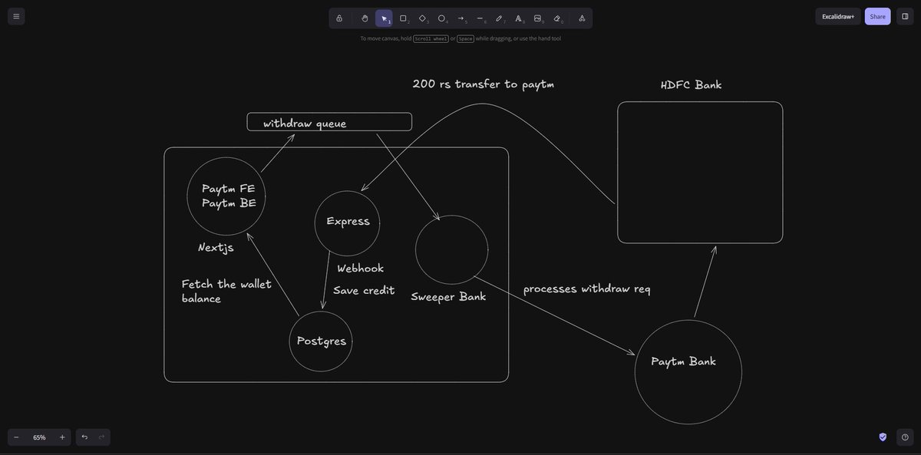921x455 pixels.
Task: Select the Ellipse tool
Action: tap(441, 18)
